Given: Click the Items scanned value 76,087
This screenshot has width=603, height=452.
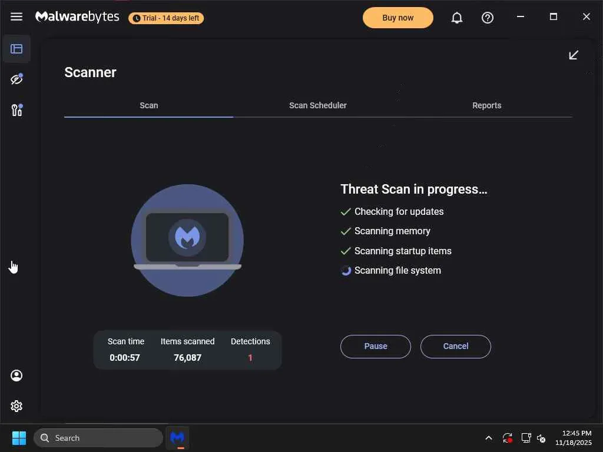Looking at the screenshot, I should click(188, 358).
